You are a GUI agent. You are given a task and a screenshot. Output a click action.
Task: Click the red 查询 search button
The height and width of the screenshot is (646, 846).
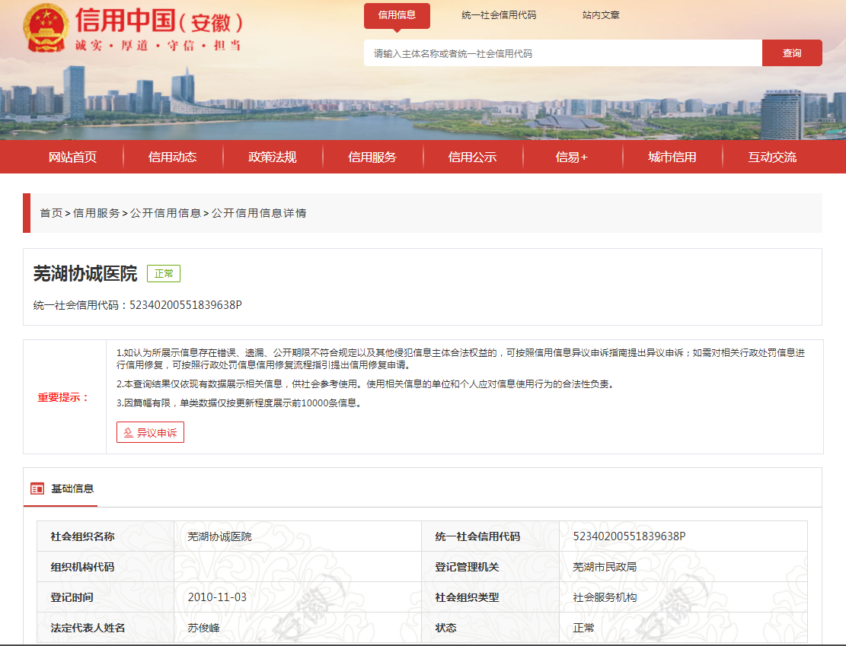point(792,53)
